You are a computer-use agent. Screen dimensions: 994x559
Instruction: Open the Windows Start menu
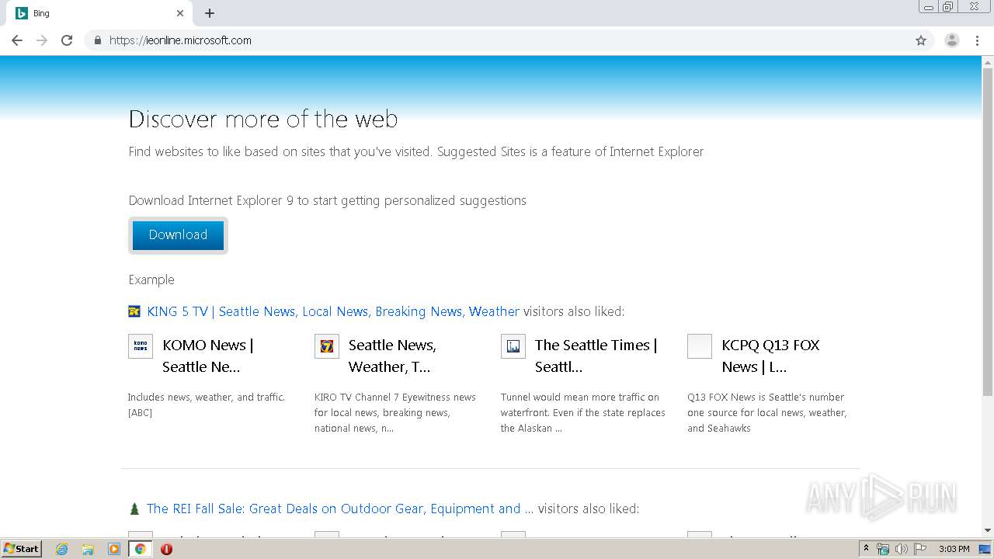pos(22,549)
